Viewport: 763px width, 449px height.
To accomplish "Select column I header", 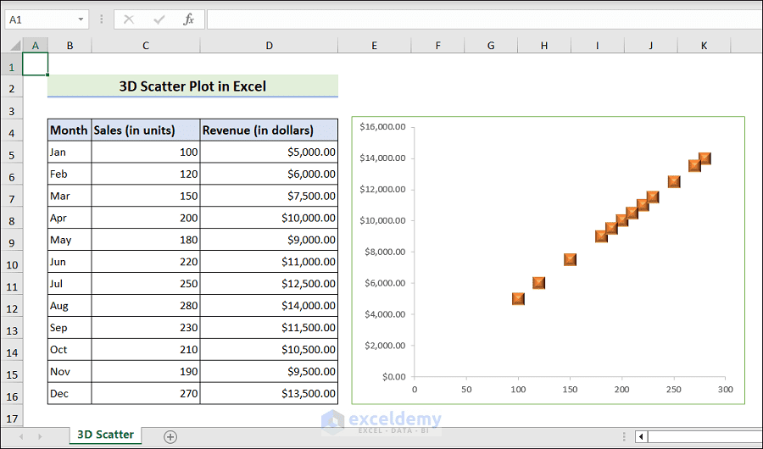I will (597, 46).
